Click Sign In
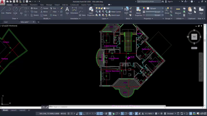The height and width of the screenshot is (116, 207). pyautogui.click(x=169, y=2)
